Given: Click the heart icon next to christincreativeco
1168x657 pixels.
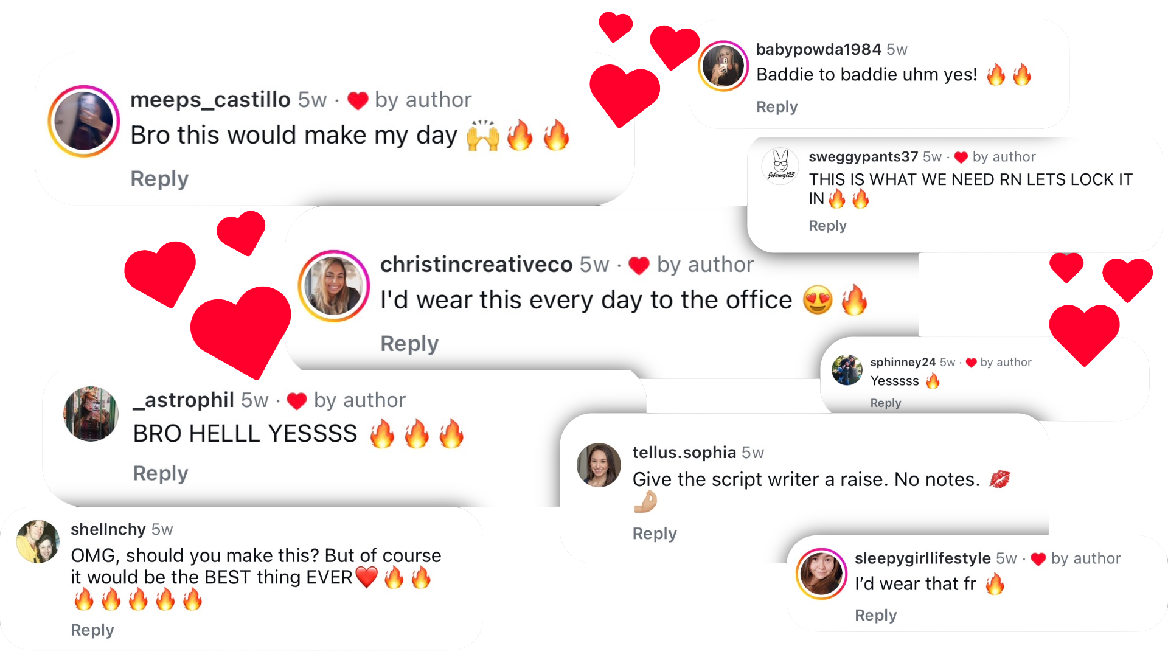Looking at the screenshot, I should 639,266.
